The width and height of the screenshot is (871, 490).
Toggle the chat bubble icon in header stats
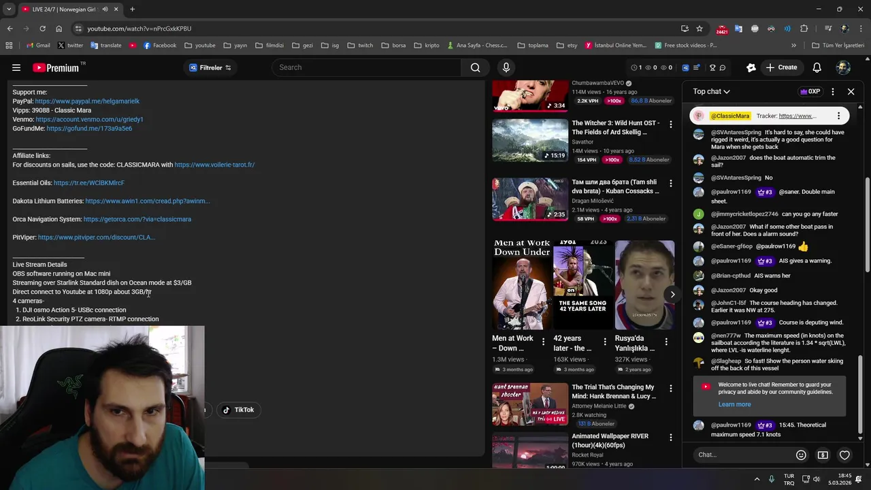tap(723, 67)
